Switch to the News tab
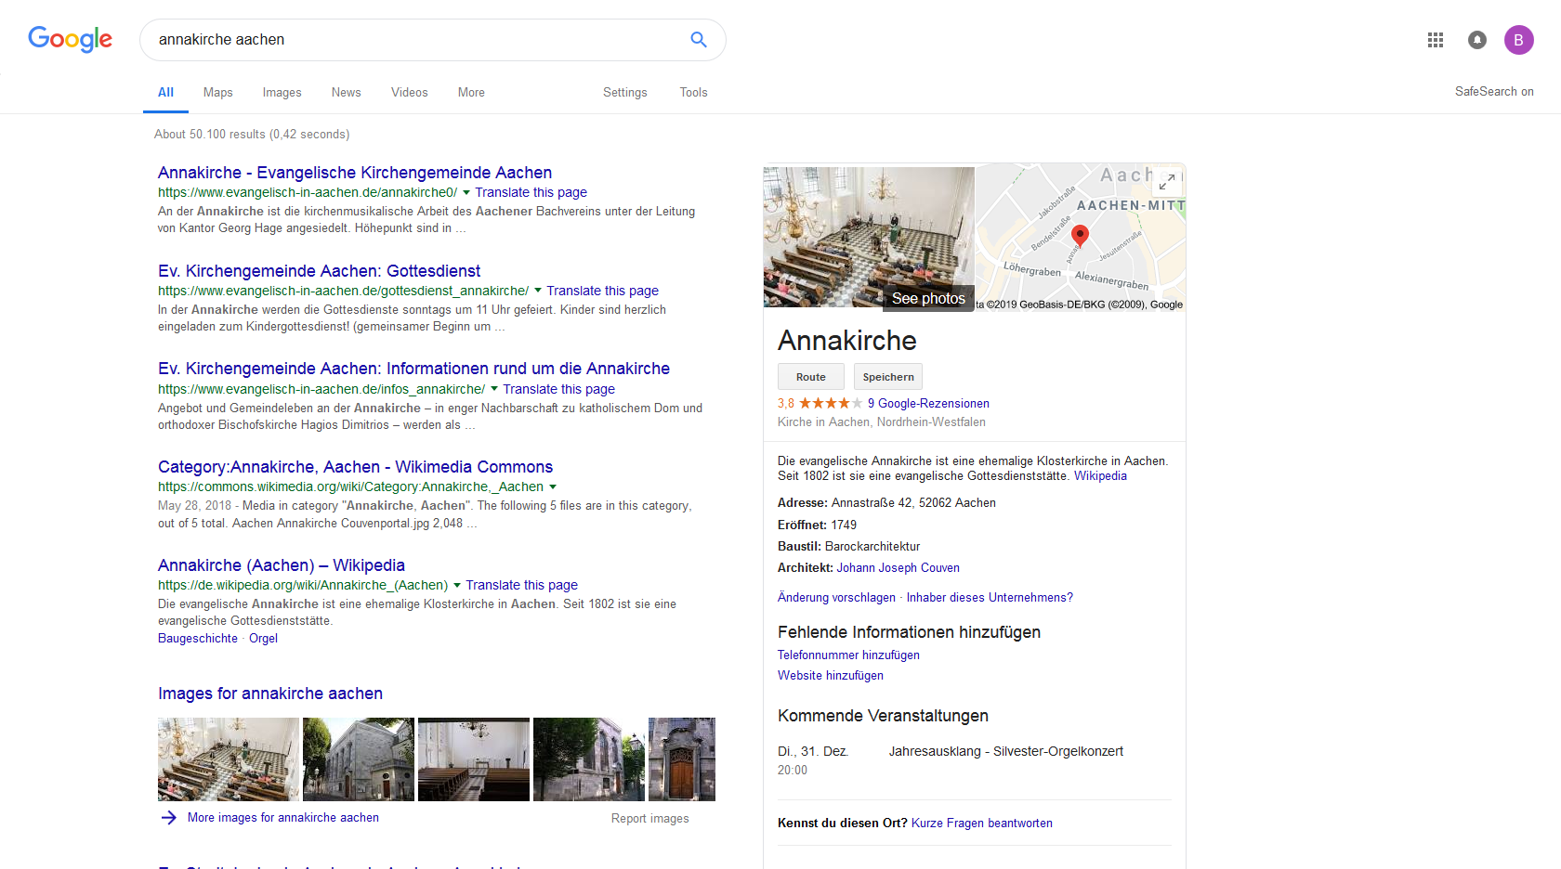The image size is (1561, 869). point(346,92)
